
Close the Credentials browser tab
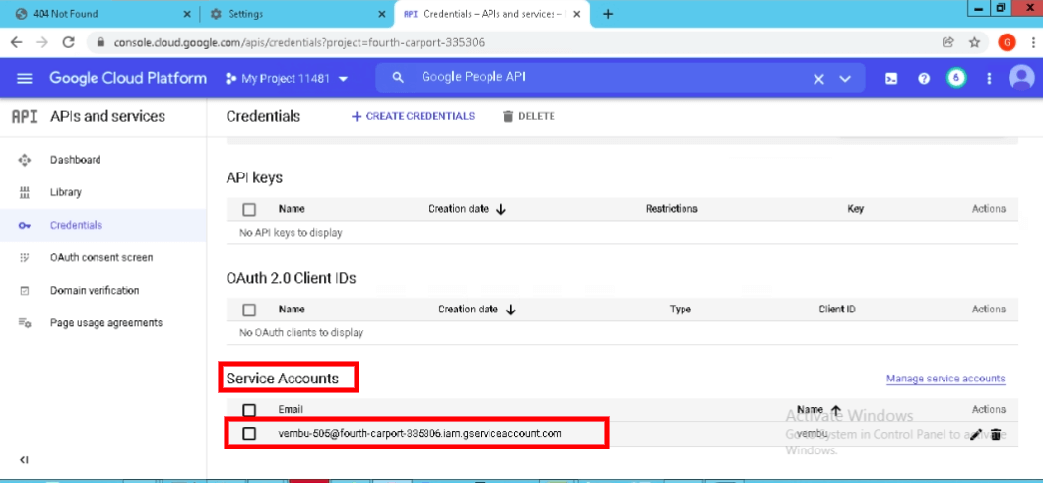click(x=577, y=14)
